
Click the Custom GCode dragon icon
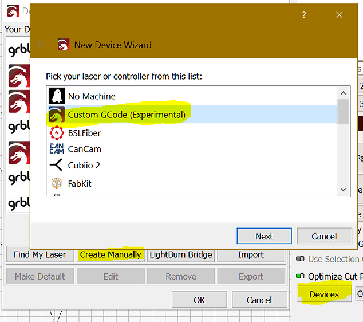click(57, 114)
